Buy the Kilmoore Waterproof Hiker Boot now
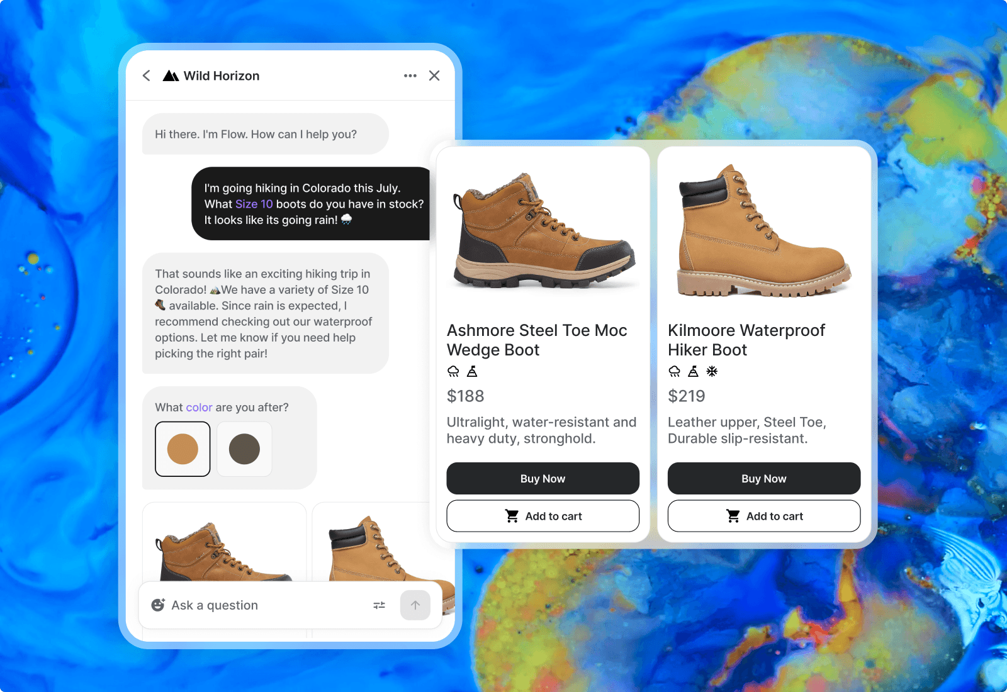Image resolution: width=1007 pixels, height=692 pixels. [763, 479]
